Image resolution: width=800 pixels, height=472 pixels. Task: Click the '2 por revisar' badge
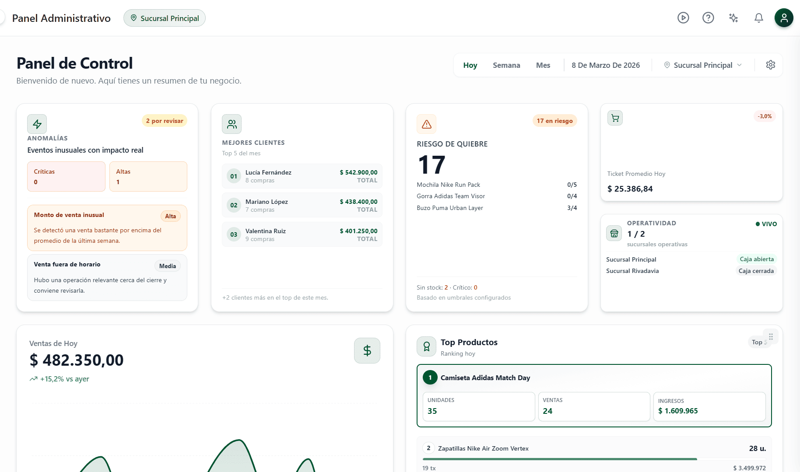[165, 121]
